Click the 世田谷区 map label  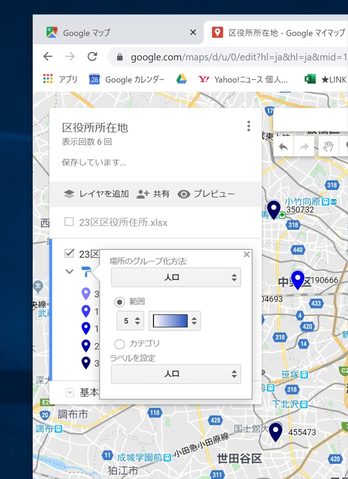click(x=239, y=458)
